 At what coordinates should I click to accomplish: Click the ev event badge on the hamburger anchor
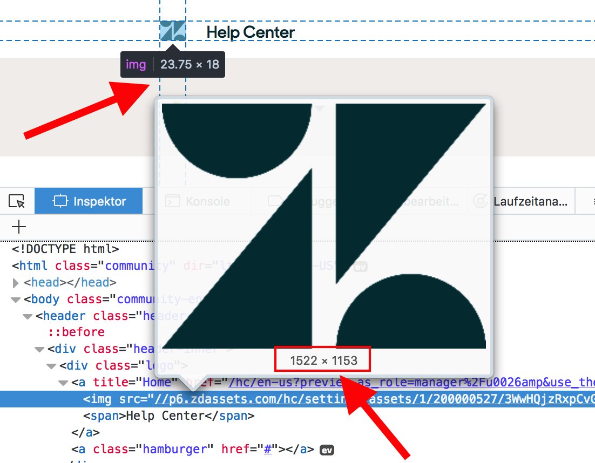click(x=326, y=449)
